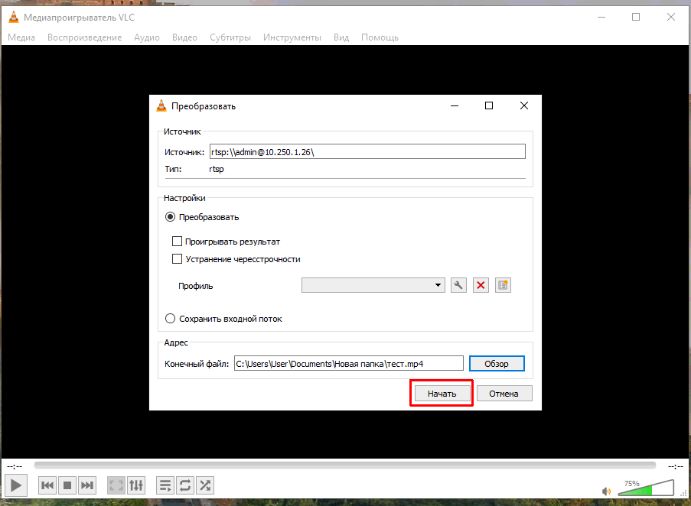Click elapsed time label on left
Image resolution: width=691 pixels, height=506 pixels.
15,466
